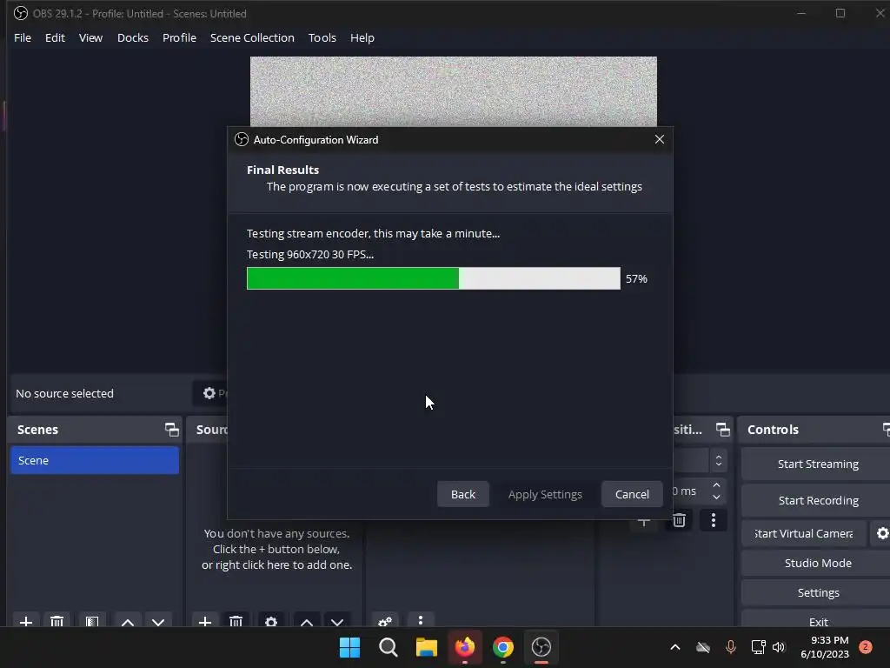Click Apply Settings in the wizard
The width and height of the screenshot is (890, 668).
point(545,494)
